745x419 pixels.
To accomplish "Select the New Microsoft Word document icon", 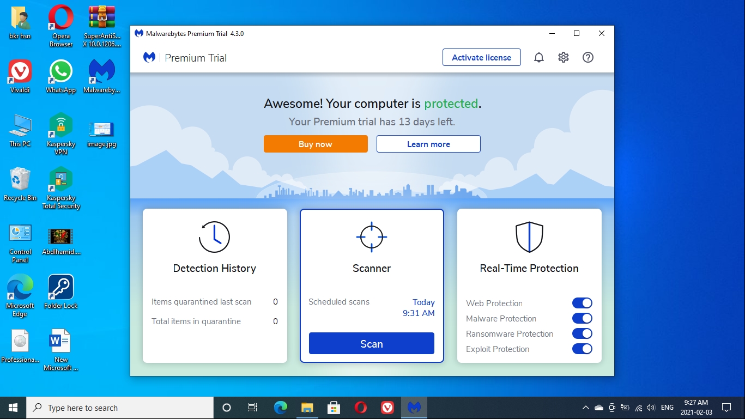I will point(61,350).
